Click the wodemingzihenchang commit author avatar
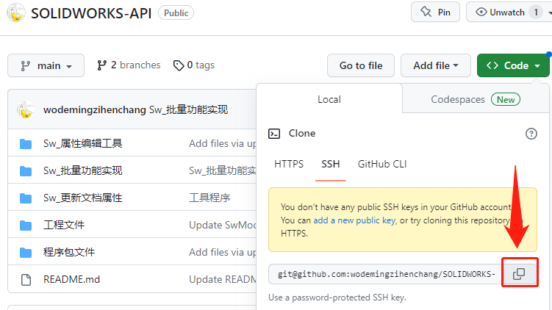The height and width of the screenshot is (310, 552). click(25, 109)
